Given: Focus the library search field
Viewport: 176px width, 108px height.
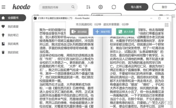Looking at the screenshot, I should [58, 7].
